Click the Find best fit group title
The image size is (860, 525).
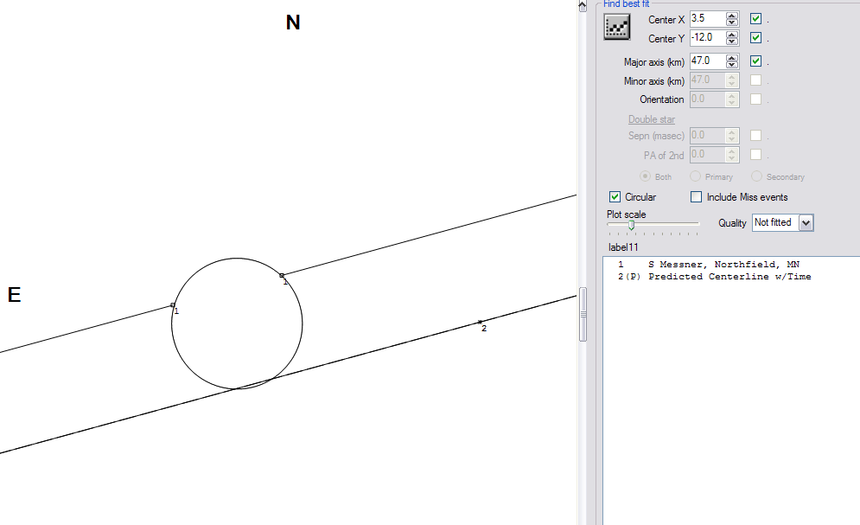626,3
